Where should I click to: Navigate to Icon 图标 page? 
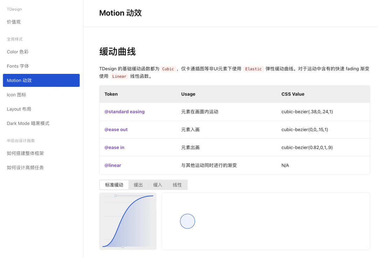[x=16, y=95]
